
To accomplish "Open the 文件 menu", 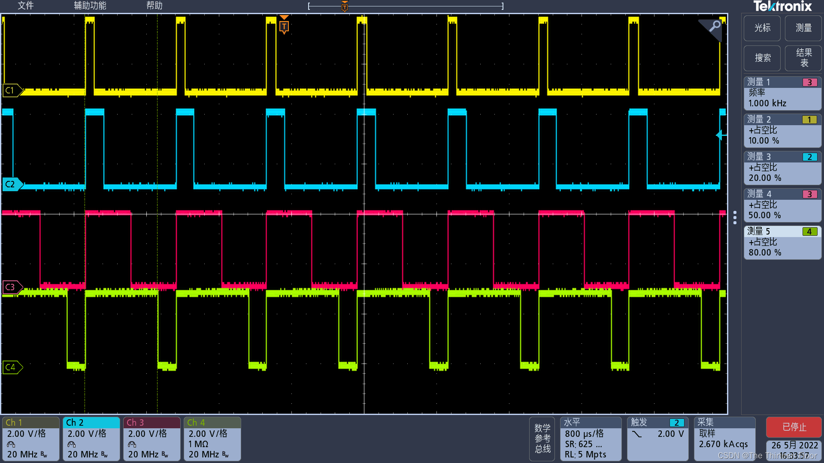I will click(x=26, y=6).
